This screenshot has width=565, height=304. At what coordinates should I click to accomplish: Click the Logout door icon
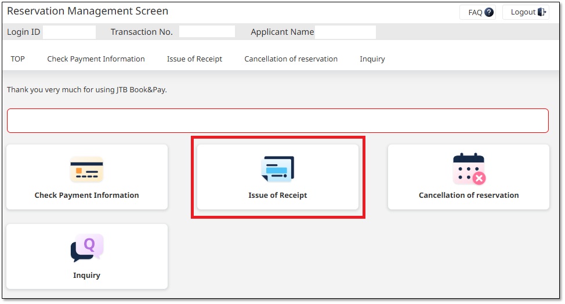[542, 12]
